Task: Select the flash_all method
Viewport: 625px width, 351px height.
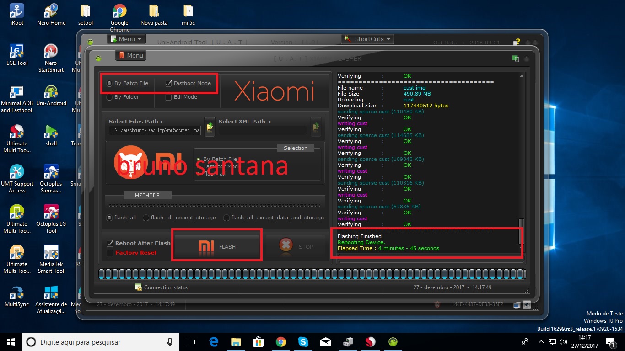Action: [x=109, y=218]
